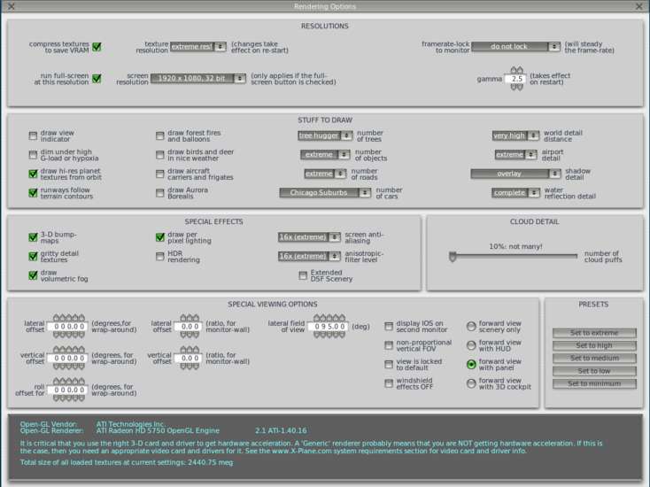Open screen resolution 1920 x 1080 dropdown

point(198,79)
